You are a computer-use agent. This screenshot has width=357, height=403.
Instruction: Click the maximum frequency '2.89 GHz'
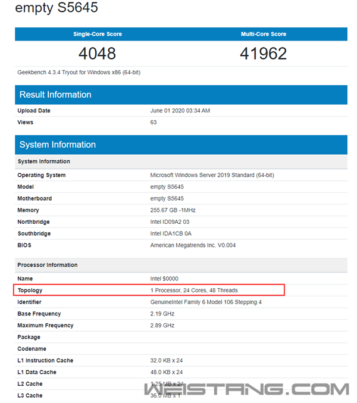[x=162, y=326]
